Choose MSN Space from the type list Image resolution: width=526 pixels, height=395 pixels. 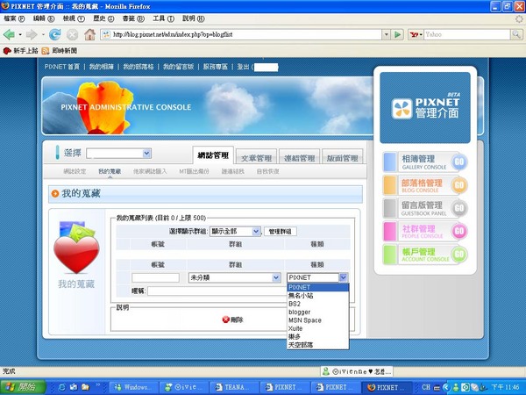tap(317, 320)
